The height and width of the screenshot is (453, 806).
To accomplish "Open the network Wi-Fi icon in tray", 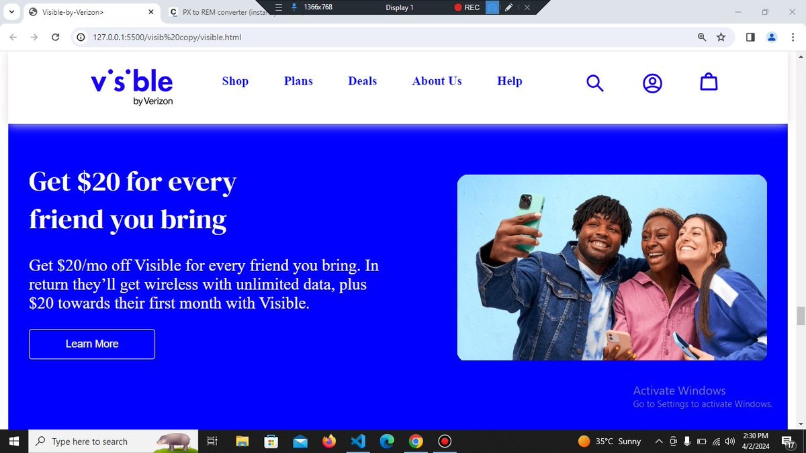I will [x=716, y=441].
